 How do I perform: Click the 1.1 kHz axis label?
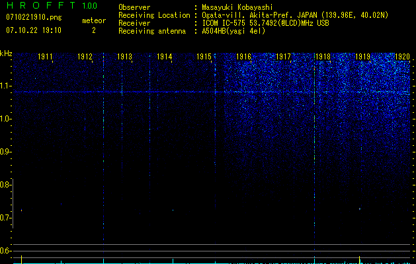pos(6,86)
